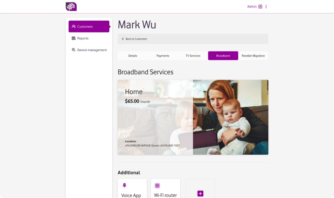Screen dimensions: 334x198
Task: Open the Home broadband plan card
Action: 193,117
